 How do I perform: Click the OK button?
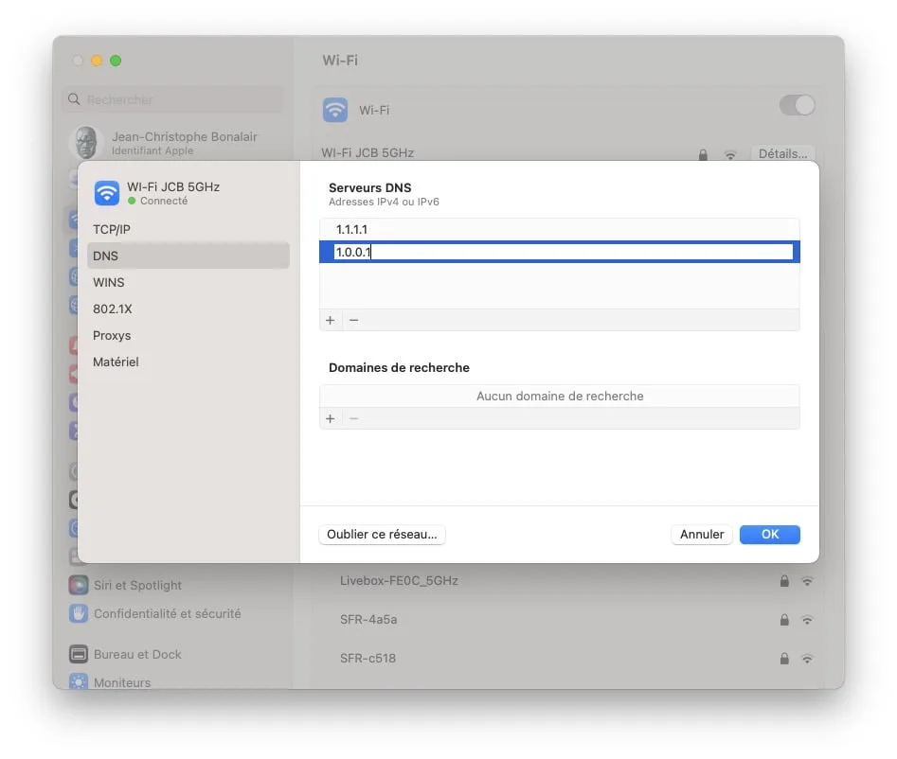[769, 535]
